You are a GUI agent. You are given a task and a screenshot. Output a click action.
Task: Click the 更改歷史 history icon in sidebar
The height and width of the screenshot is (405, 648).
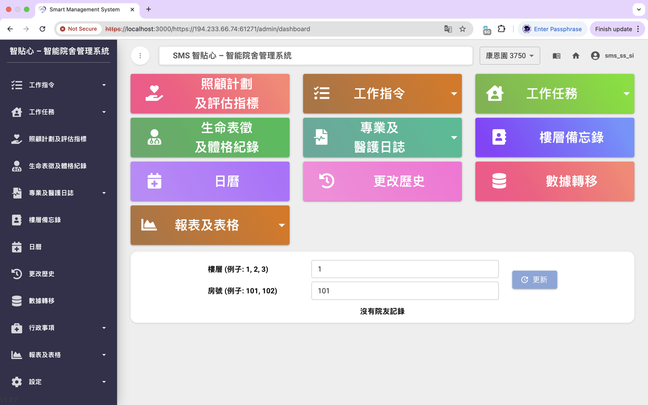coord(17,274)
